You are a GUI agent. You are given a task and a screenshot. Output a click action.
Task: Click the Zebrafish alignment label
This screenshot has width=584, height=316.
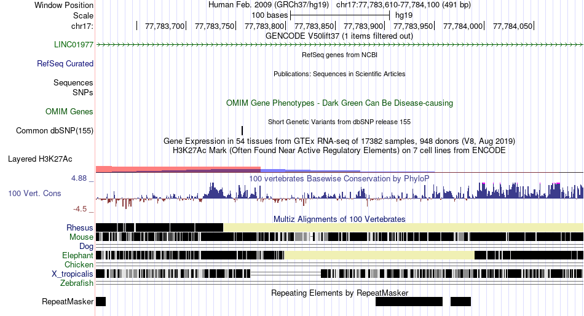(77, 283)
